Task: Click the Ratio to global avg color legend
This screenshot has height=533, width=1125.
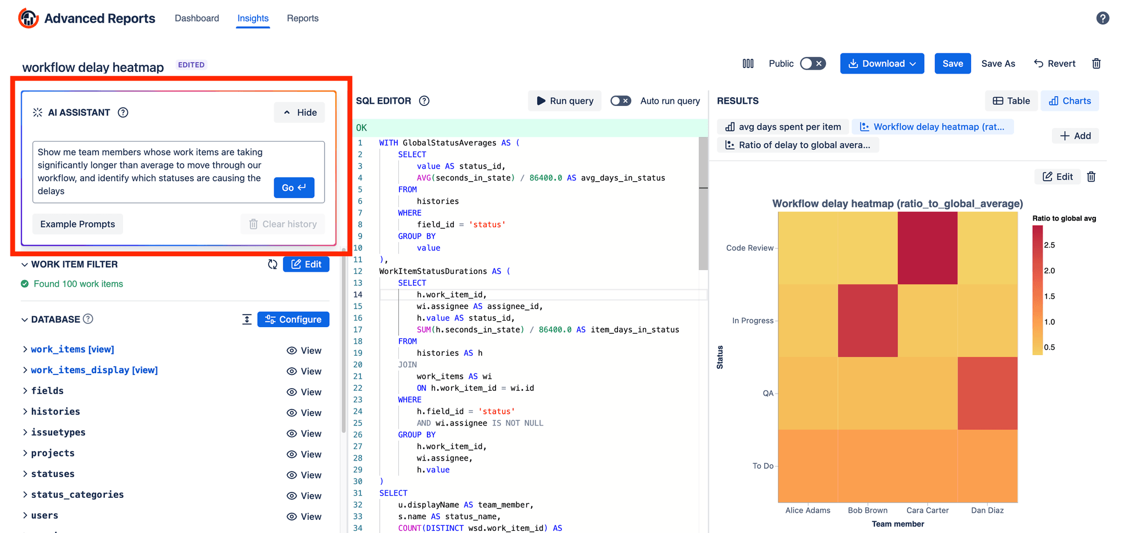Action: point(1037,290)
